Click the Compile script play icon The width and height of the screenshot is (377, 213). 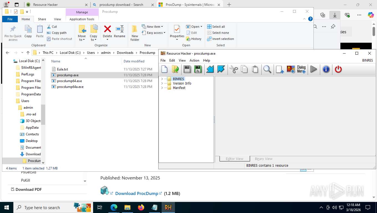point(314,69)
